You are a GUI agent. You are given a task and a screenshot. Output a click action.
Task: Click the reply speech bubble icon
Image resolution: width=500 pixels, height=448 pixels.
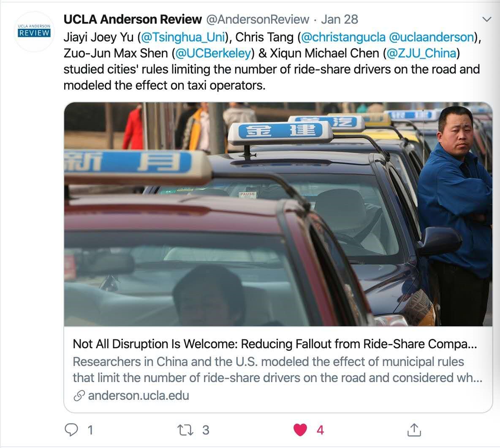[71, 429]
